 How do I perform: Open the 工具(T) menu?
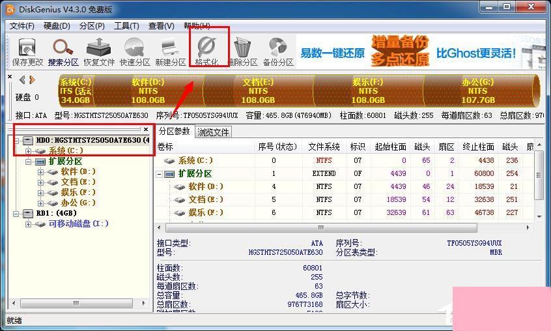pos(126,26)
